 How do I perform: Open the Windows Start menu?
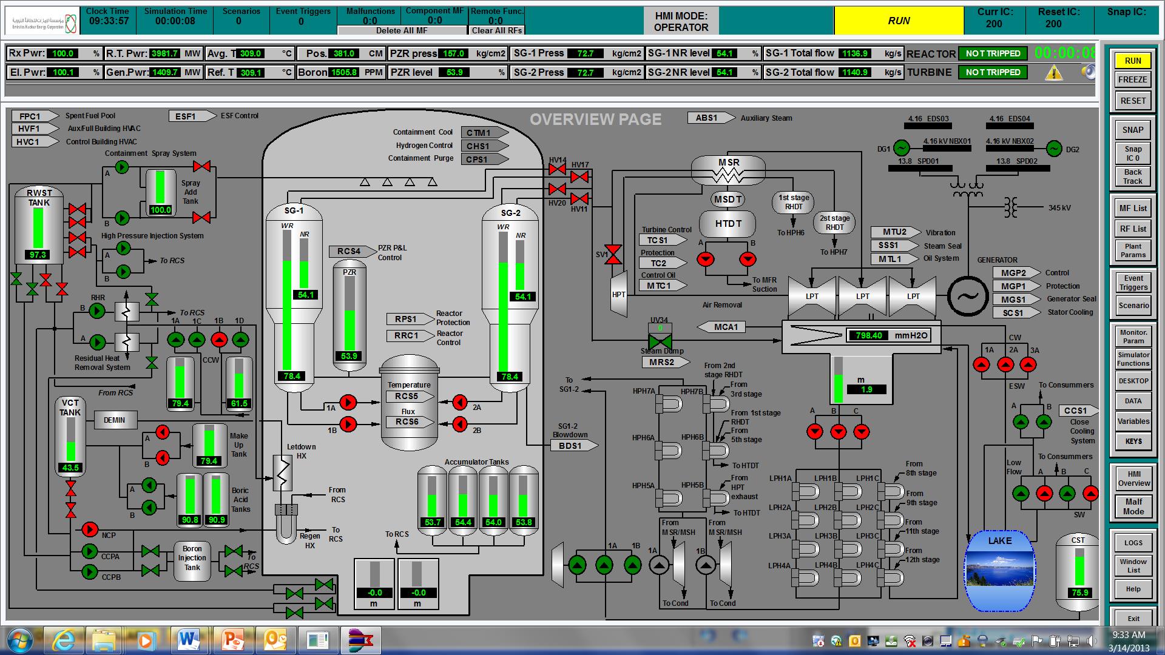[x=19, y=640]
